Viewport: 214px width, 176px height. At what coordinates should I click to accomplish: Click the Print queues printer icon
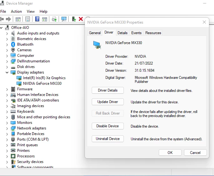13,145
